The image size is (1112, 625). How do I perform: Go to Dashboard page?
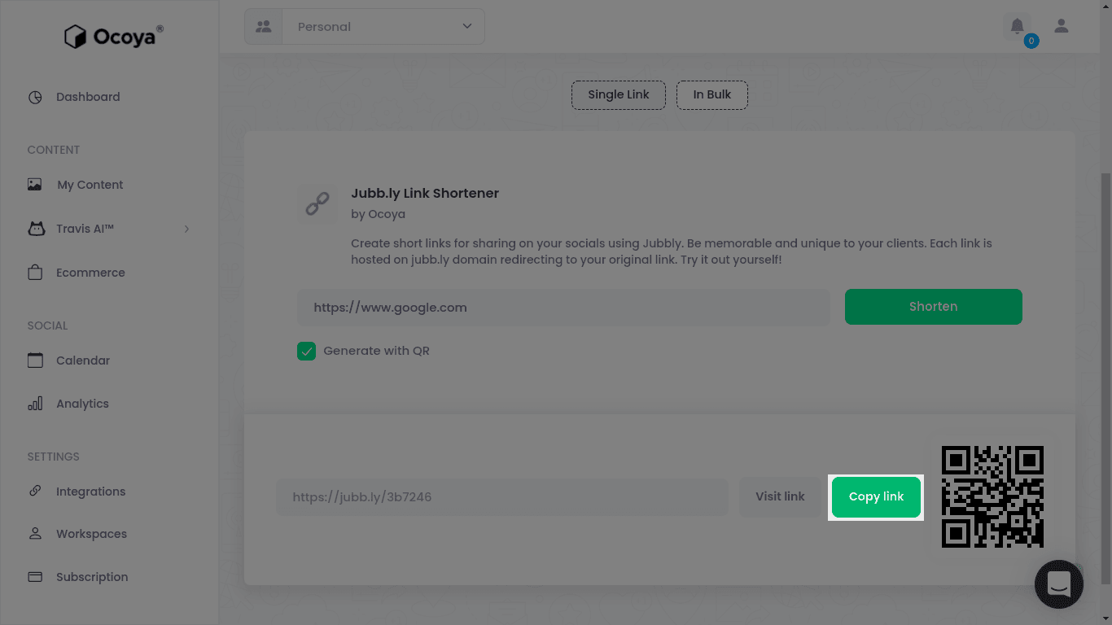(x=88, y=97)
